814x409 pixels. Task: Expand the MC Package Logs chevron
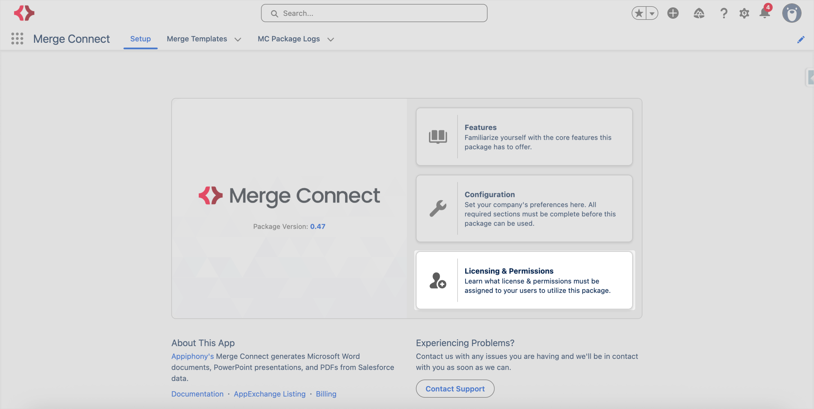tap(331, 39)
